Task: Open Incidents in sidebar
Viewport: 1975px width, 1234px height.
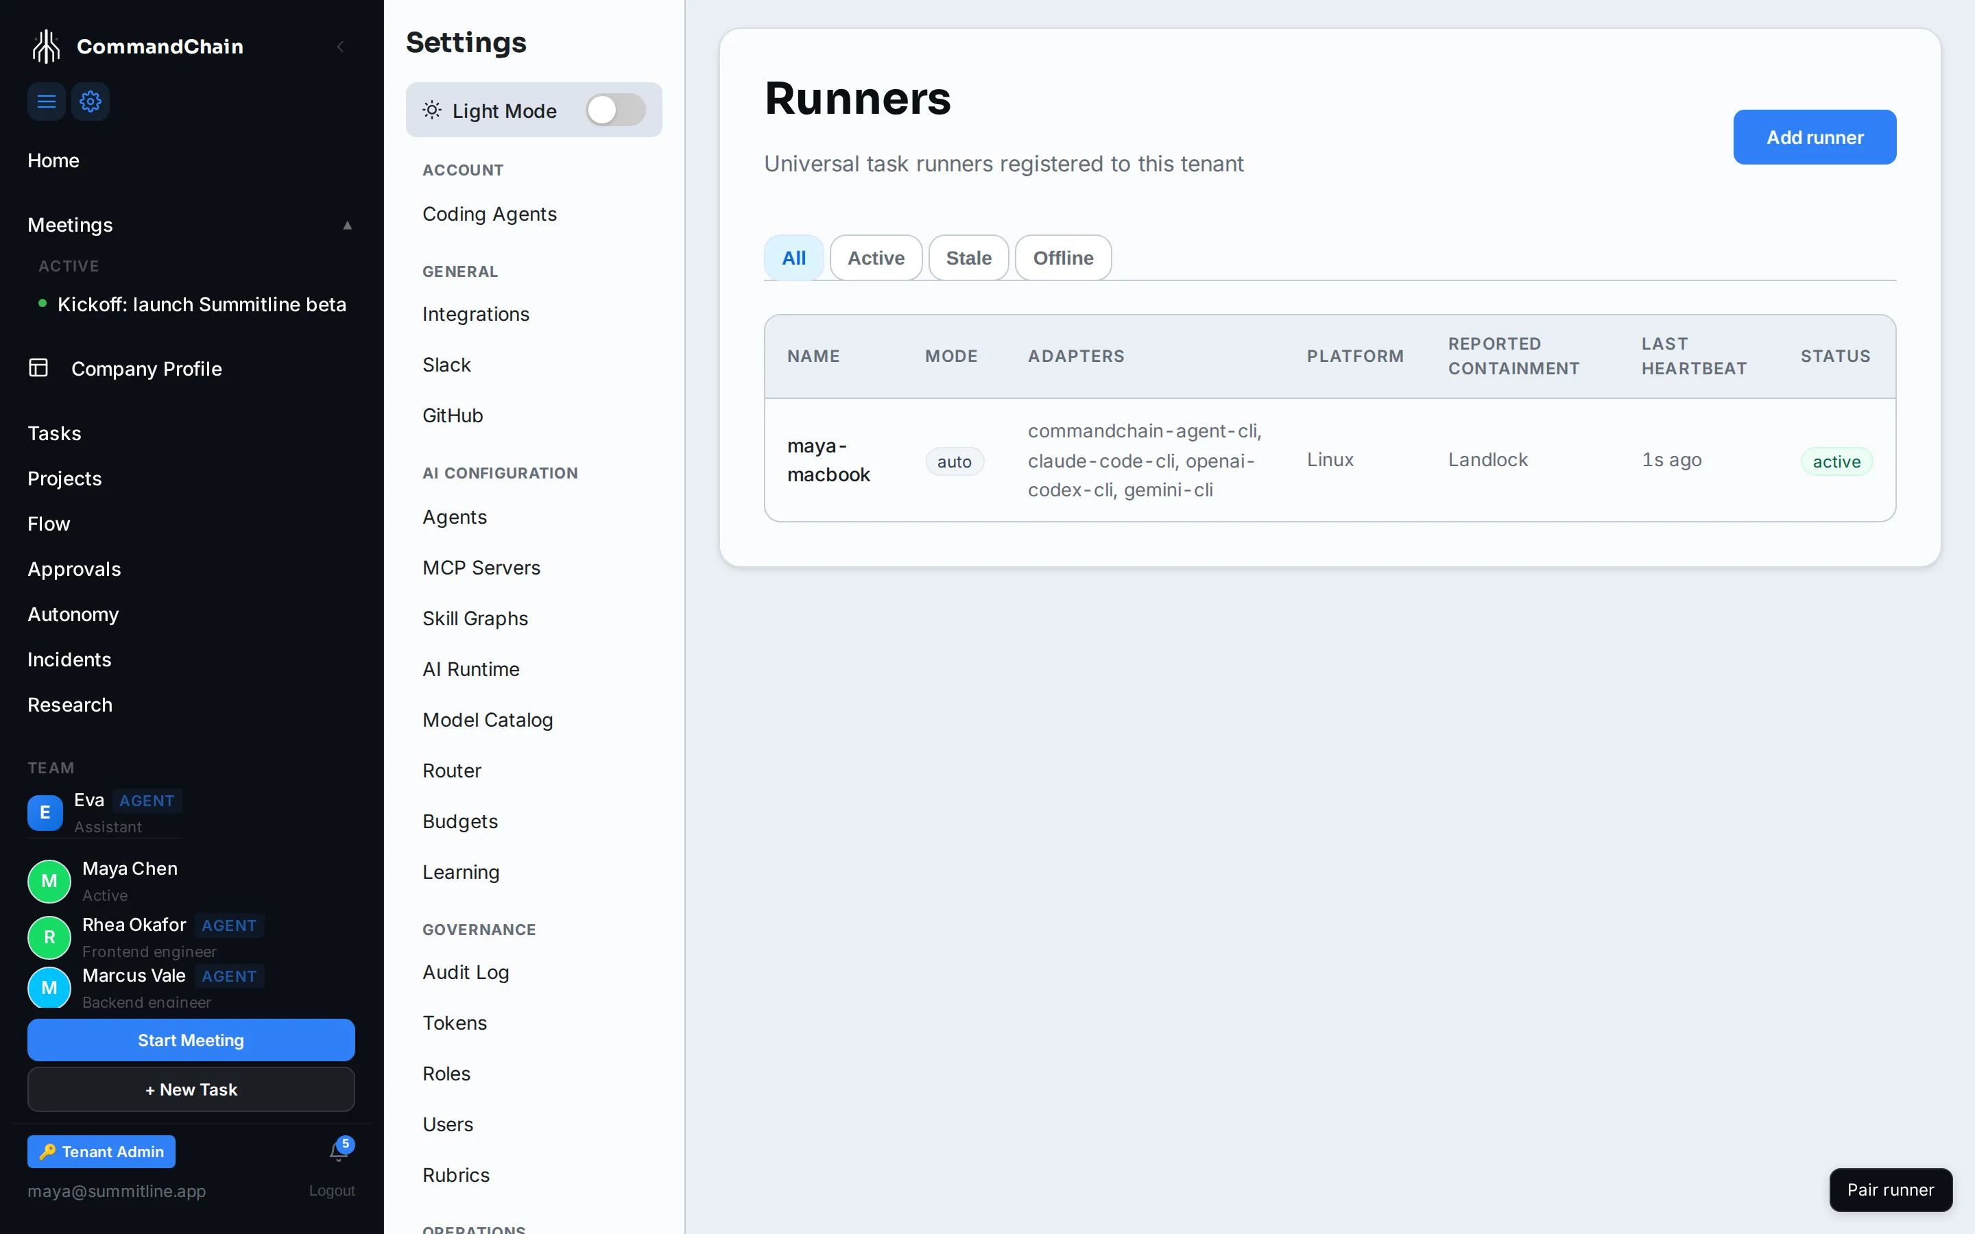Action: tap(69, 660)
